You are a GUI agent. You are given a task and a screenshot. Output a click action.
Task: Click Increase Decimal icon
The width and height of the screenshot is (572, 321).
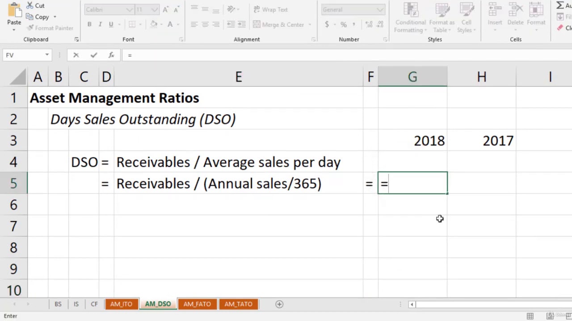click(369, 25)
